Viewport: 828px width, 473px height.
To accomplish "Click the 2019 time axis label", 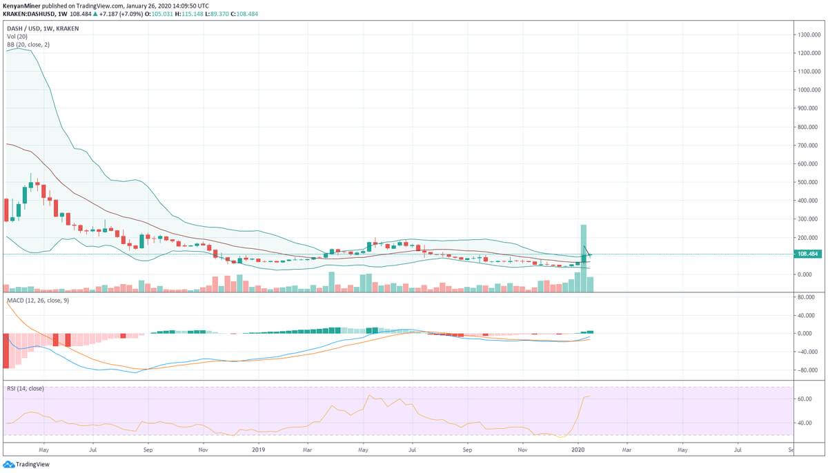I will (x=258, y=450).
